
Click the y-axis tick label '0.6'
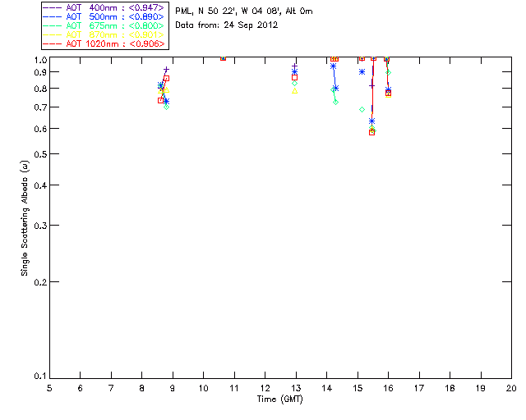click(40, 129)
